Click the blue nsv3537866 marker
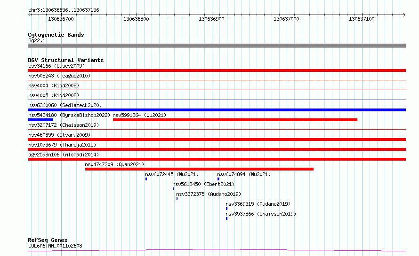This screenshot has width=419, height=256. pos(226,218)
